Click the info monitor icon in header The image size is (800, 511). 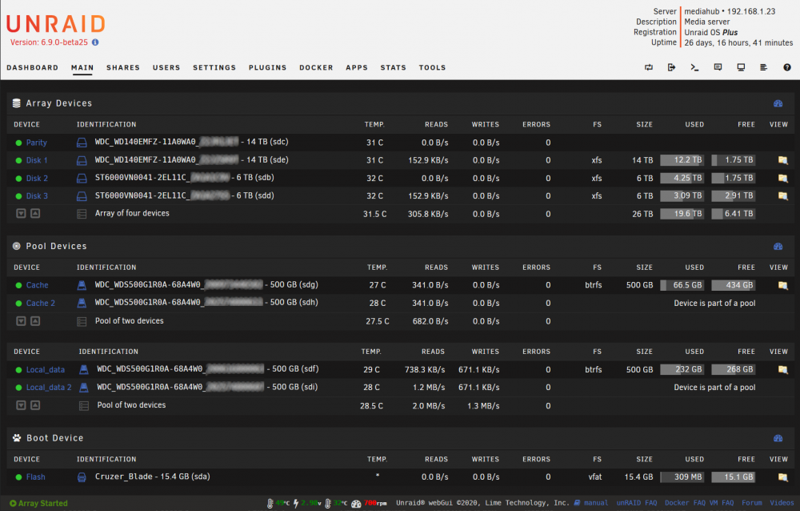(x=741, y=67)
